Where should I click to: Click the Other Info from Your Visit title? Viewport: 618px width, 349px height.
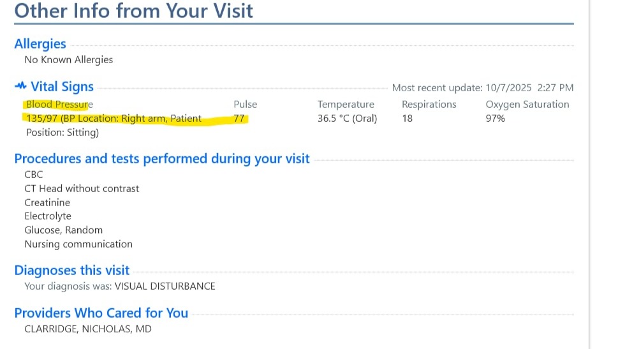click(x=134, y=10)
